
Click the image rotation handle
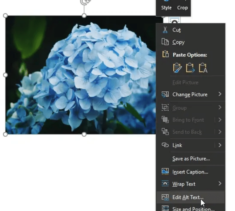pos(84,2)
